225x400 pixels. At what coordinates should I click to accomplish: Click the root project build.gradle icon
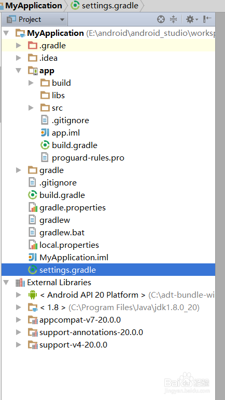tap(33, 195)
